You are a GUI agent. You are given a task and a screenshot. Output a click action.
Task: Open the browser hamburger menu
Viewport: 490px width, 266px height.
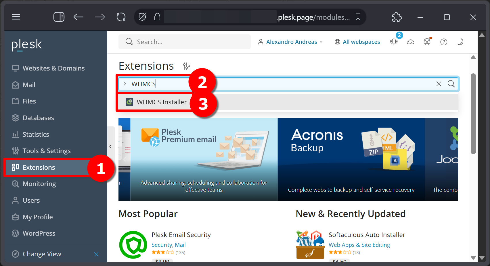(x=16, y=17)
